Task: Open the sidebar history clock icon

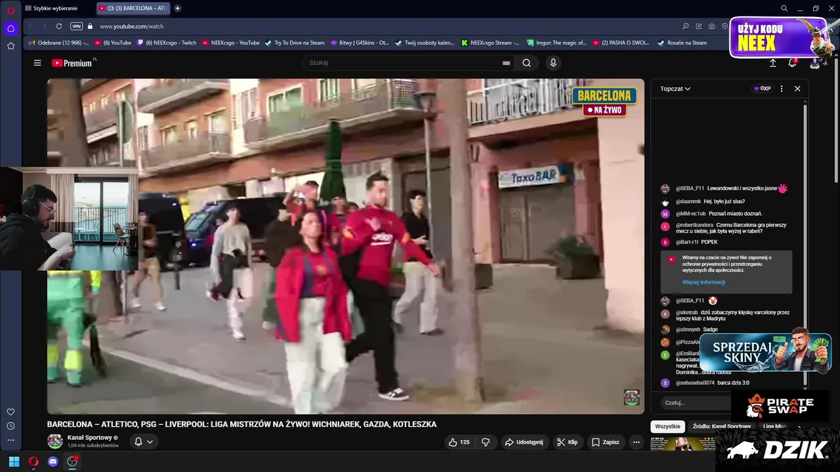Action: click(10, 426)
